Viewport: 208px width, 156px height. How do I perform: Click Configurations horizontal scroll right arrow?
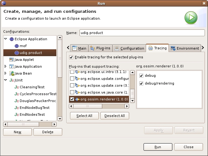[x=54, y=124]
